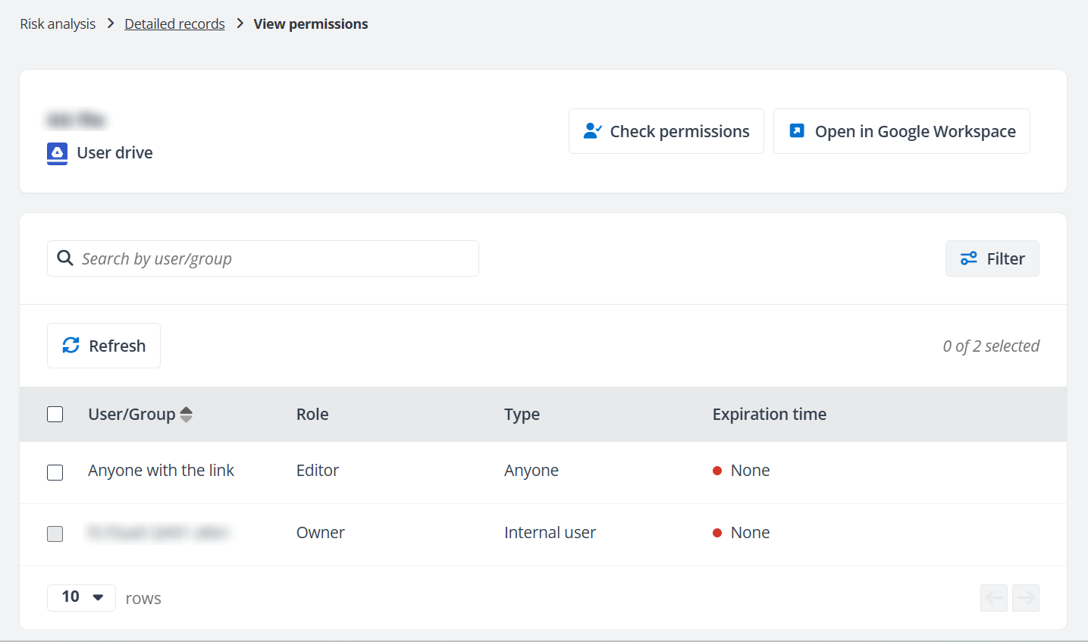Click the Role column header
Image resolution: width=1088 pixels, height=642 pixels.
coord(312,415)
